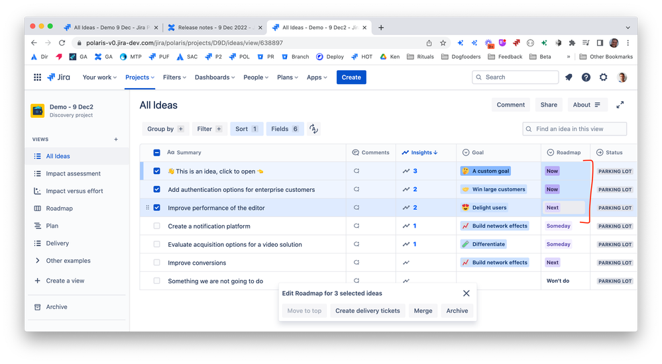Open the People dropdown

tap(255, 77)
